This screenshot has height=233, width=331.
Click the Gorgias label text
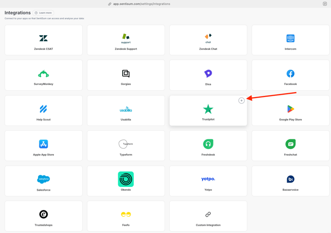click(126, 84)
